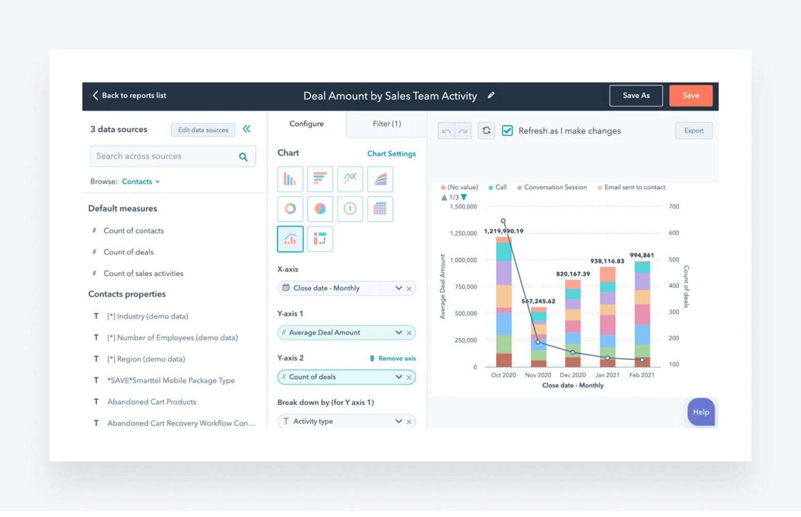Click the orange Save button
The image size is (801, 517).
[691, 96]
